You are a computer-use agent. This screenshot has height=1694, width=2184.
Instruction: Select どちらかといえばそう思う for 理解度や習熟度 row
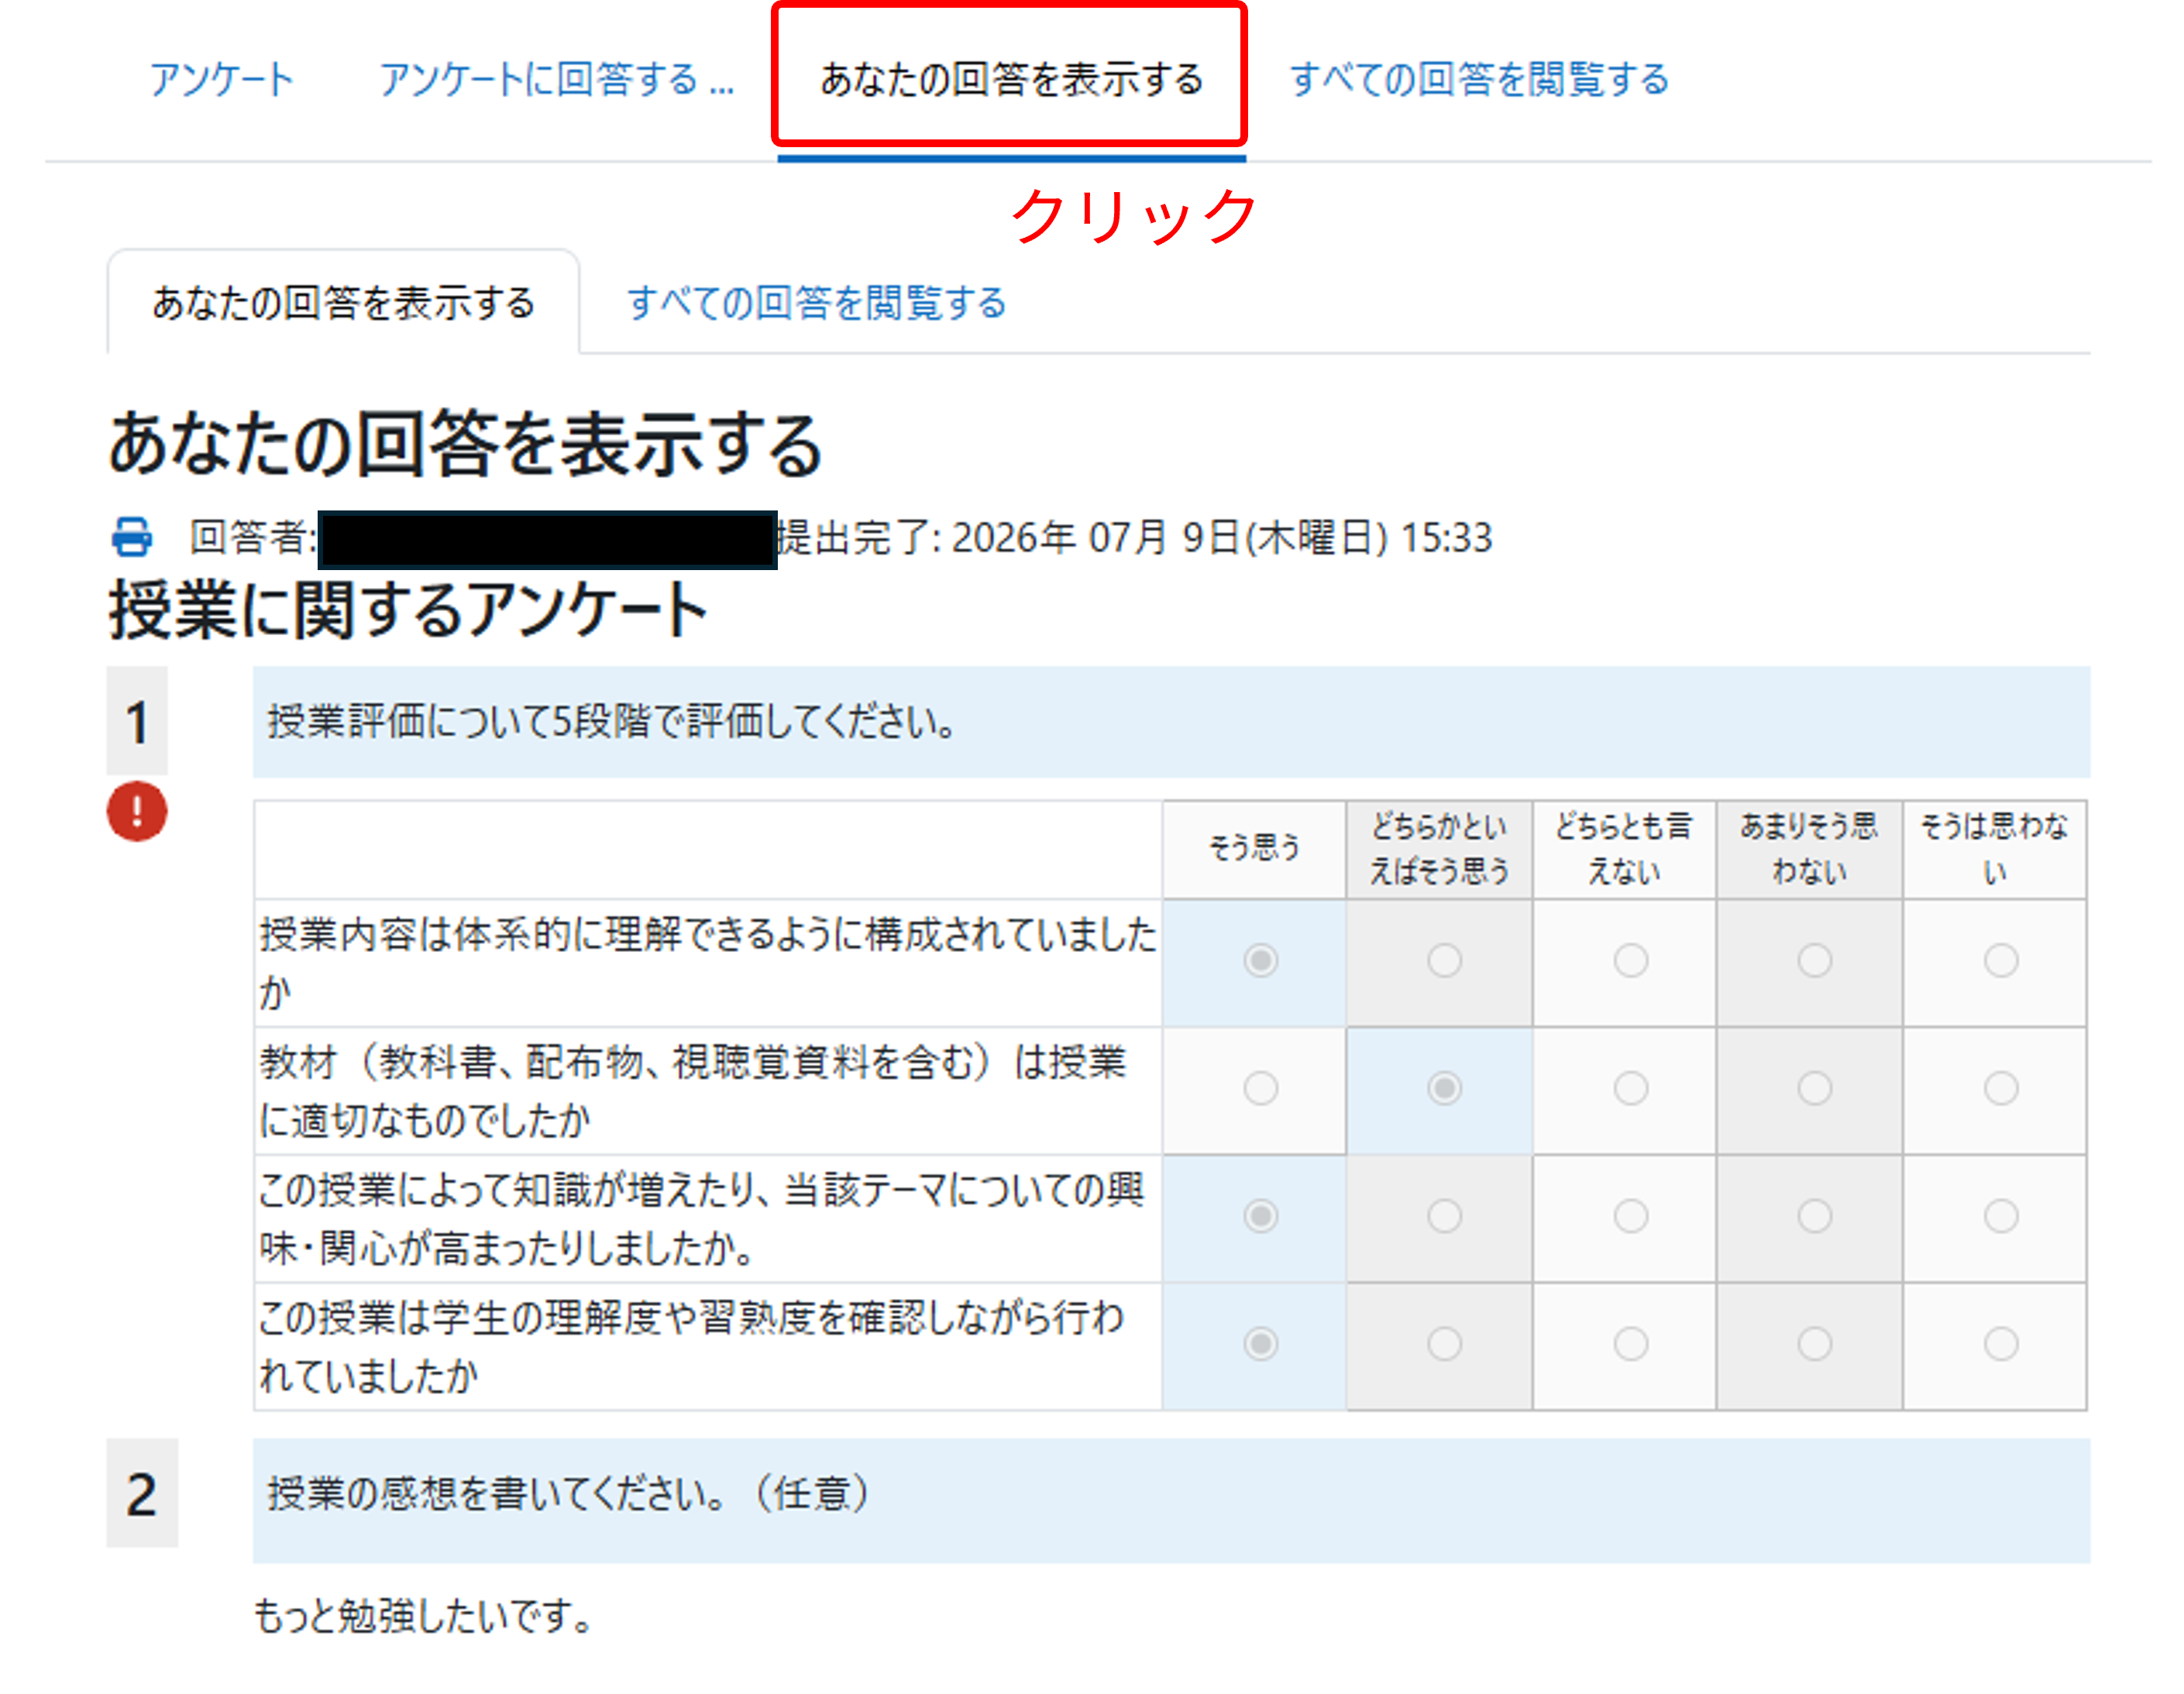(1444, 1344)
